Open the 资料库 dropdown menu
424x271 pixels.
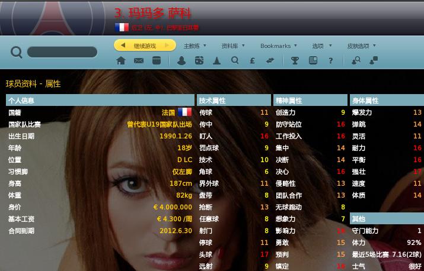233,46
